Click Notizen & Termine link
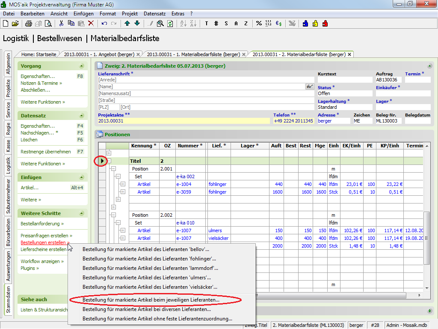Screen dimensions: 438x329 (x=41, y=83)
